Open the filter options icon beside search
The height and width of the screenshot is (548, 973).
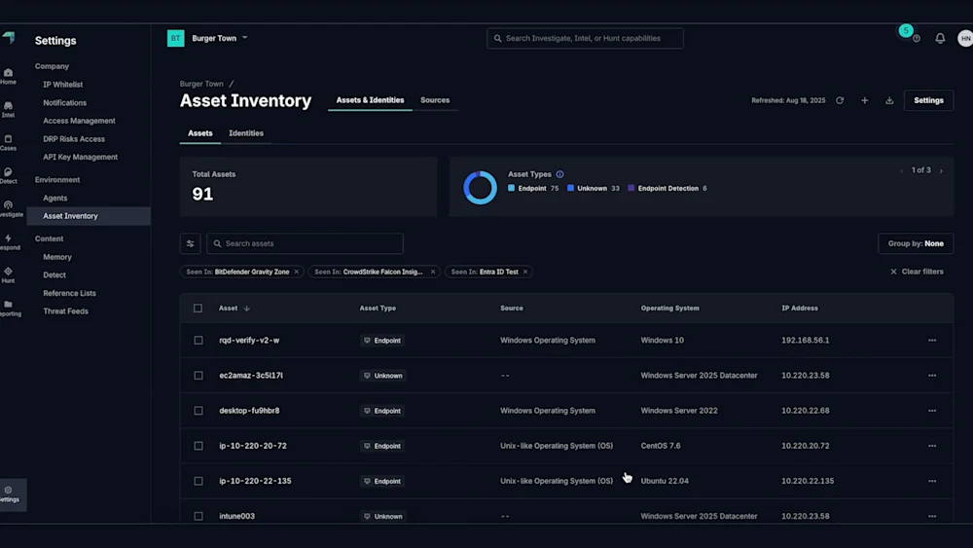pos(190,243)
